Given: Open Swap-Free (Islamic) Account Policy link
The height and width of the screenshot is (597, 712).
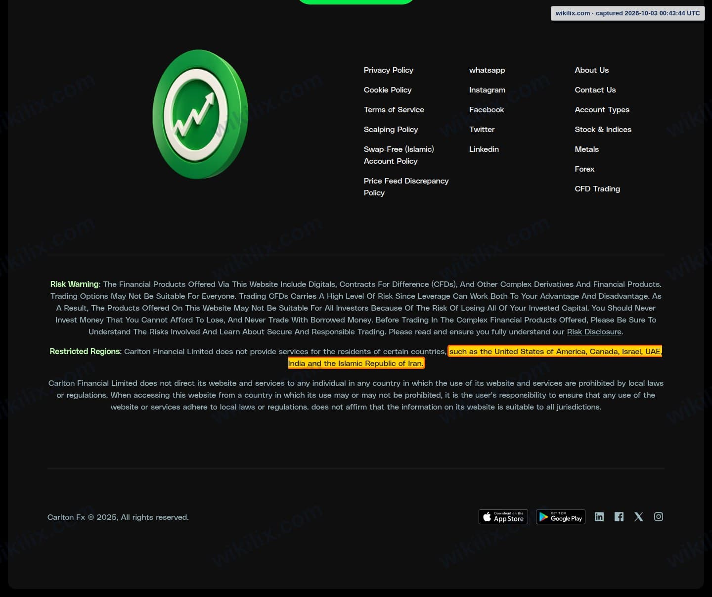Looking at the screenshot, I should point(399,155).
